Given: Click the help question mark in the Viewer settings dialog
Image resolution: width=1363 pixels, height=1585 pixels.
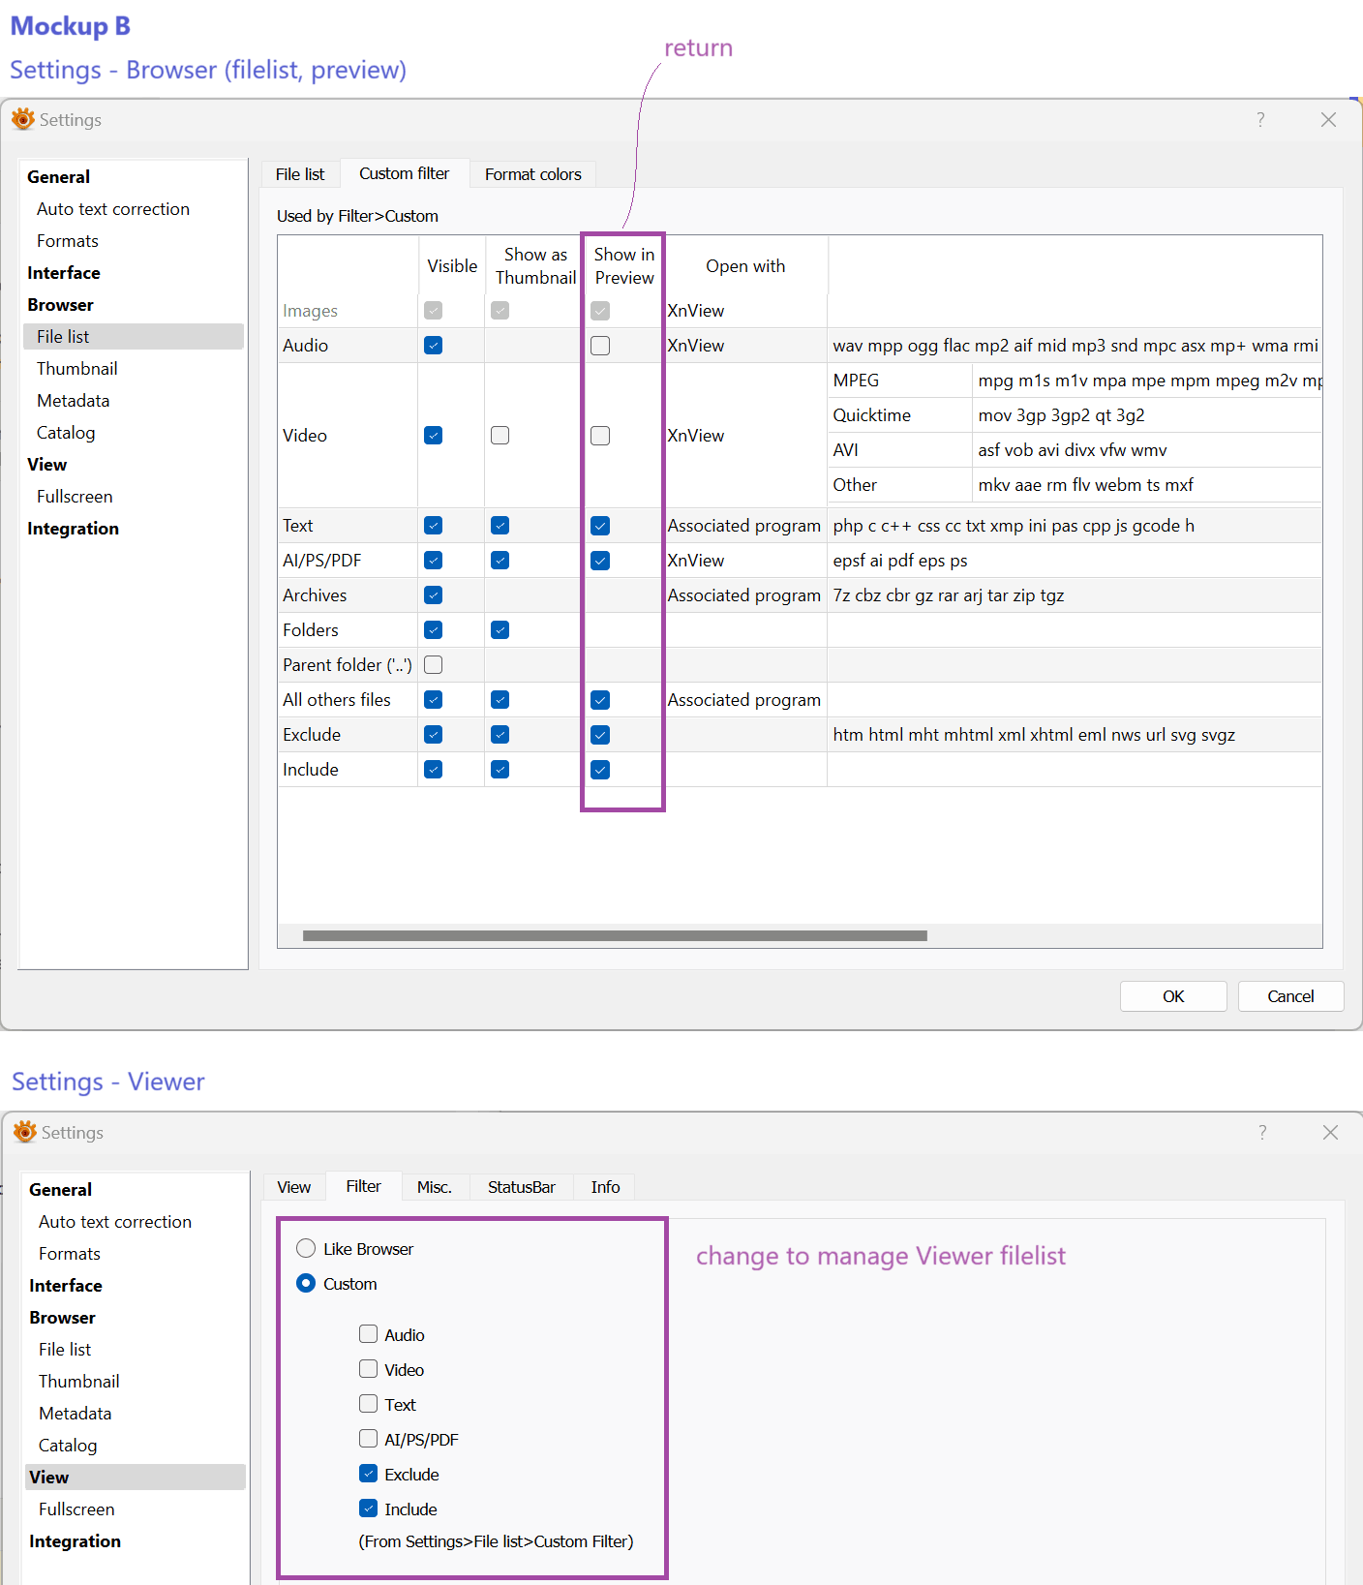Looking at the screenshot, I should click(x=1261, y=1133).
